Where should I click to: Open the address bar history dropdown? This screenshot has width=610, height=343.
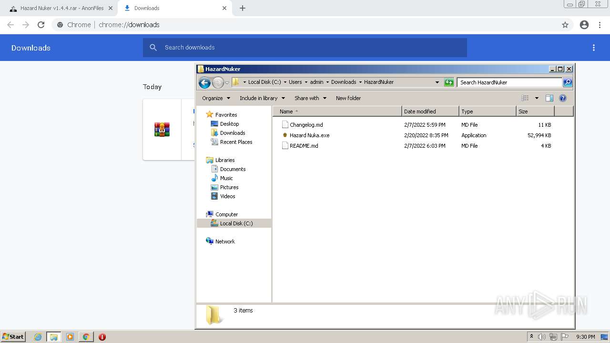tap(437, 82)
